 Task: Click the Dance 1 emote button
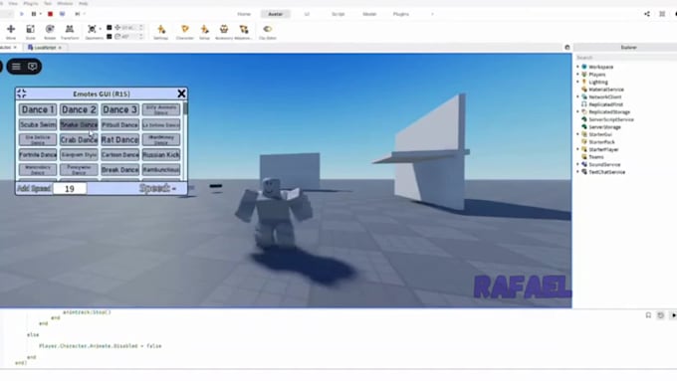click(x=38, y=109)
